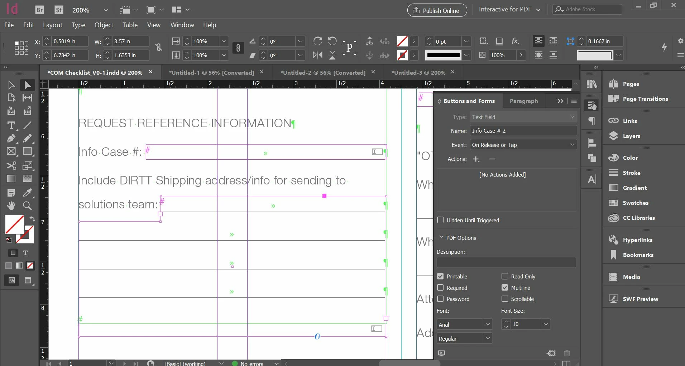Open the 200% zoom level dropdown
The width and height of the screenshot is (685, 366).
click(105, 10)
